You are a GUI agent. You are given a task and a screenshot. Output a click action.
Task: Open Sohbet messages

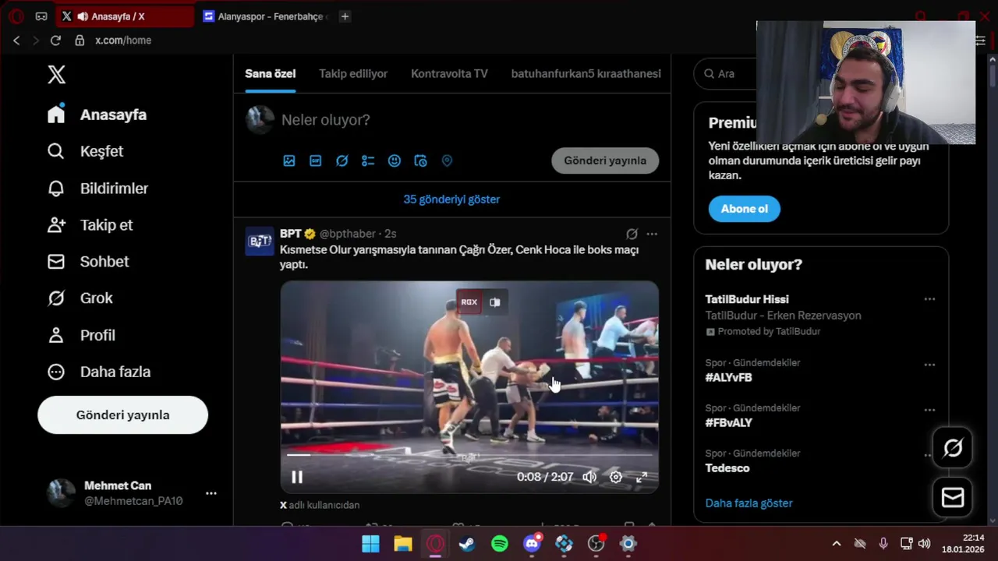point(88,262)
